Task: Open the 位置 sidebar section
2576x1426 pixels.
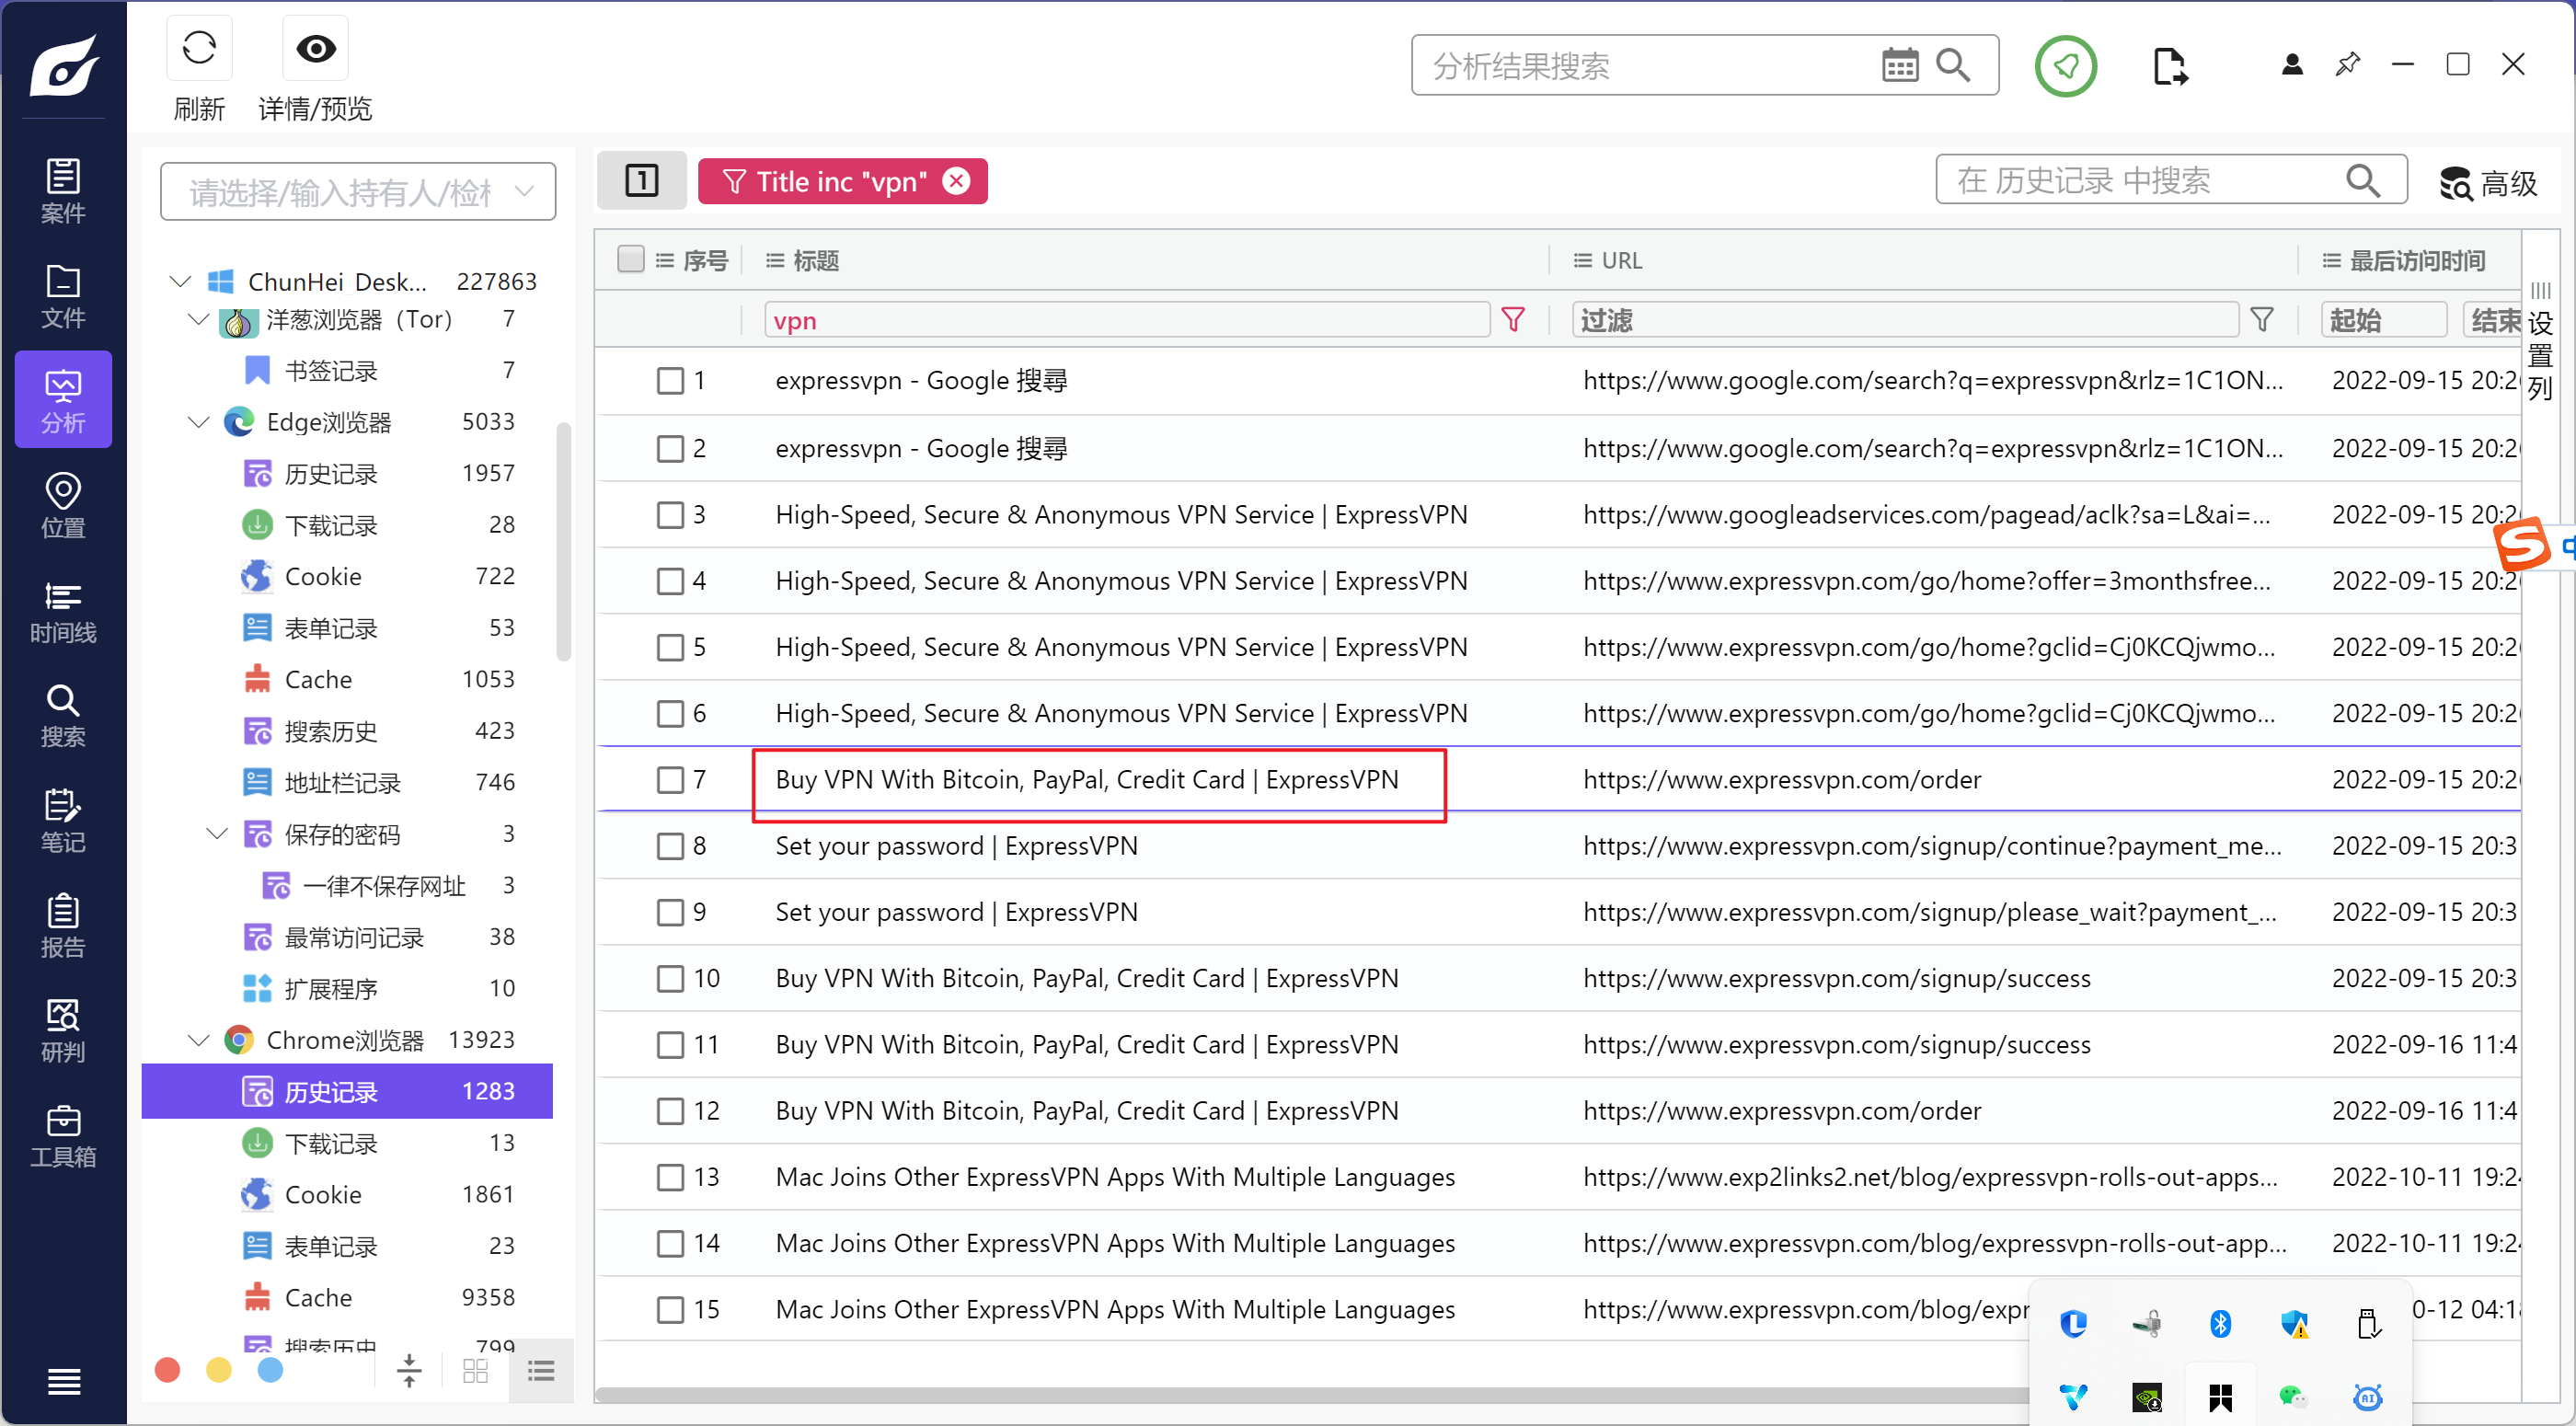Action: pyautogui.click(x=63, y=505)
